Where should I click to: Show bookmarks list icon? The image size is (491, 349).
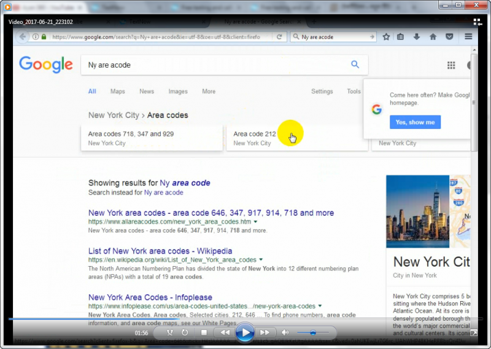pos(400,37)
